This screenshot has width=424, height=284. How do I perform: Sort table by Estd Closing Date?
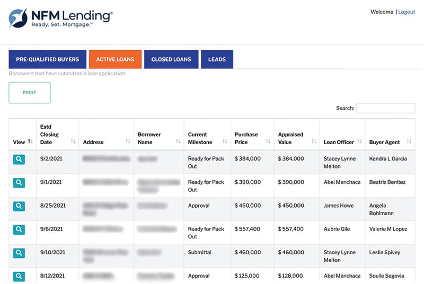pos(73,142)
